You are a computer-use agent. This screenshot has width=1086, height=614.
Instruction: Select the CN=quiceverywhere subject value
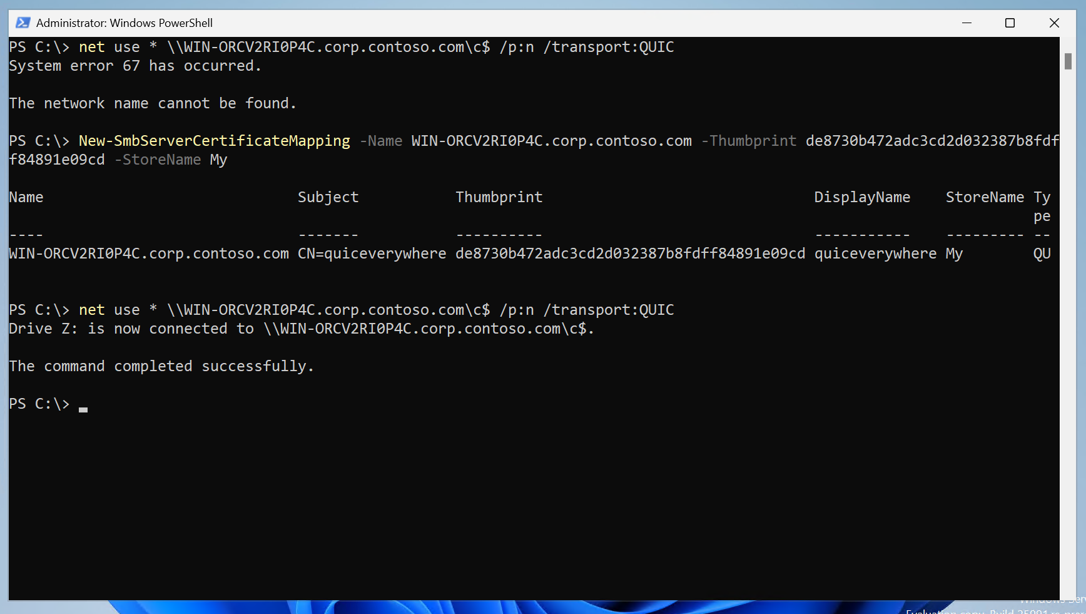372,253
